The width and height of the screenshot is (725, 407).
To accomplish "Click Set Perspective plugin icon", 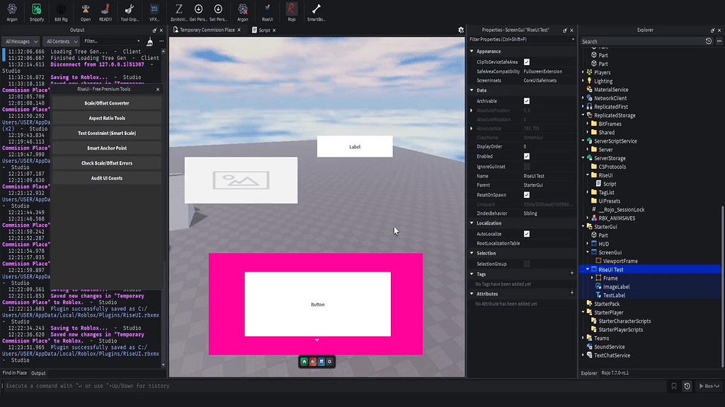I will 218,12.
